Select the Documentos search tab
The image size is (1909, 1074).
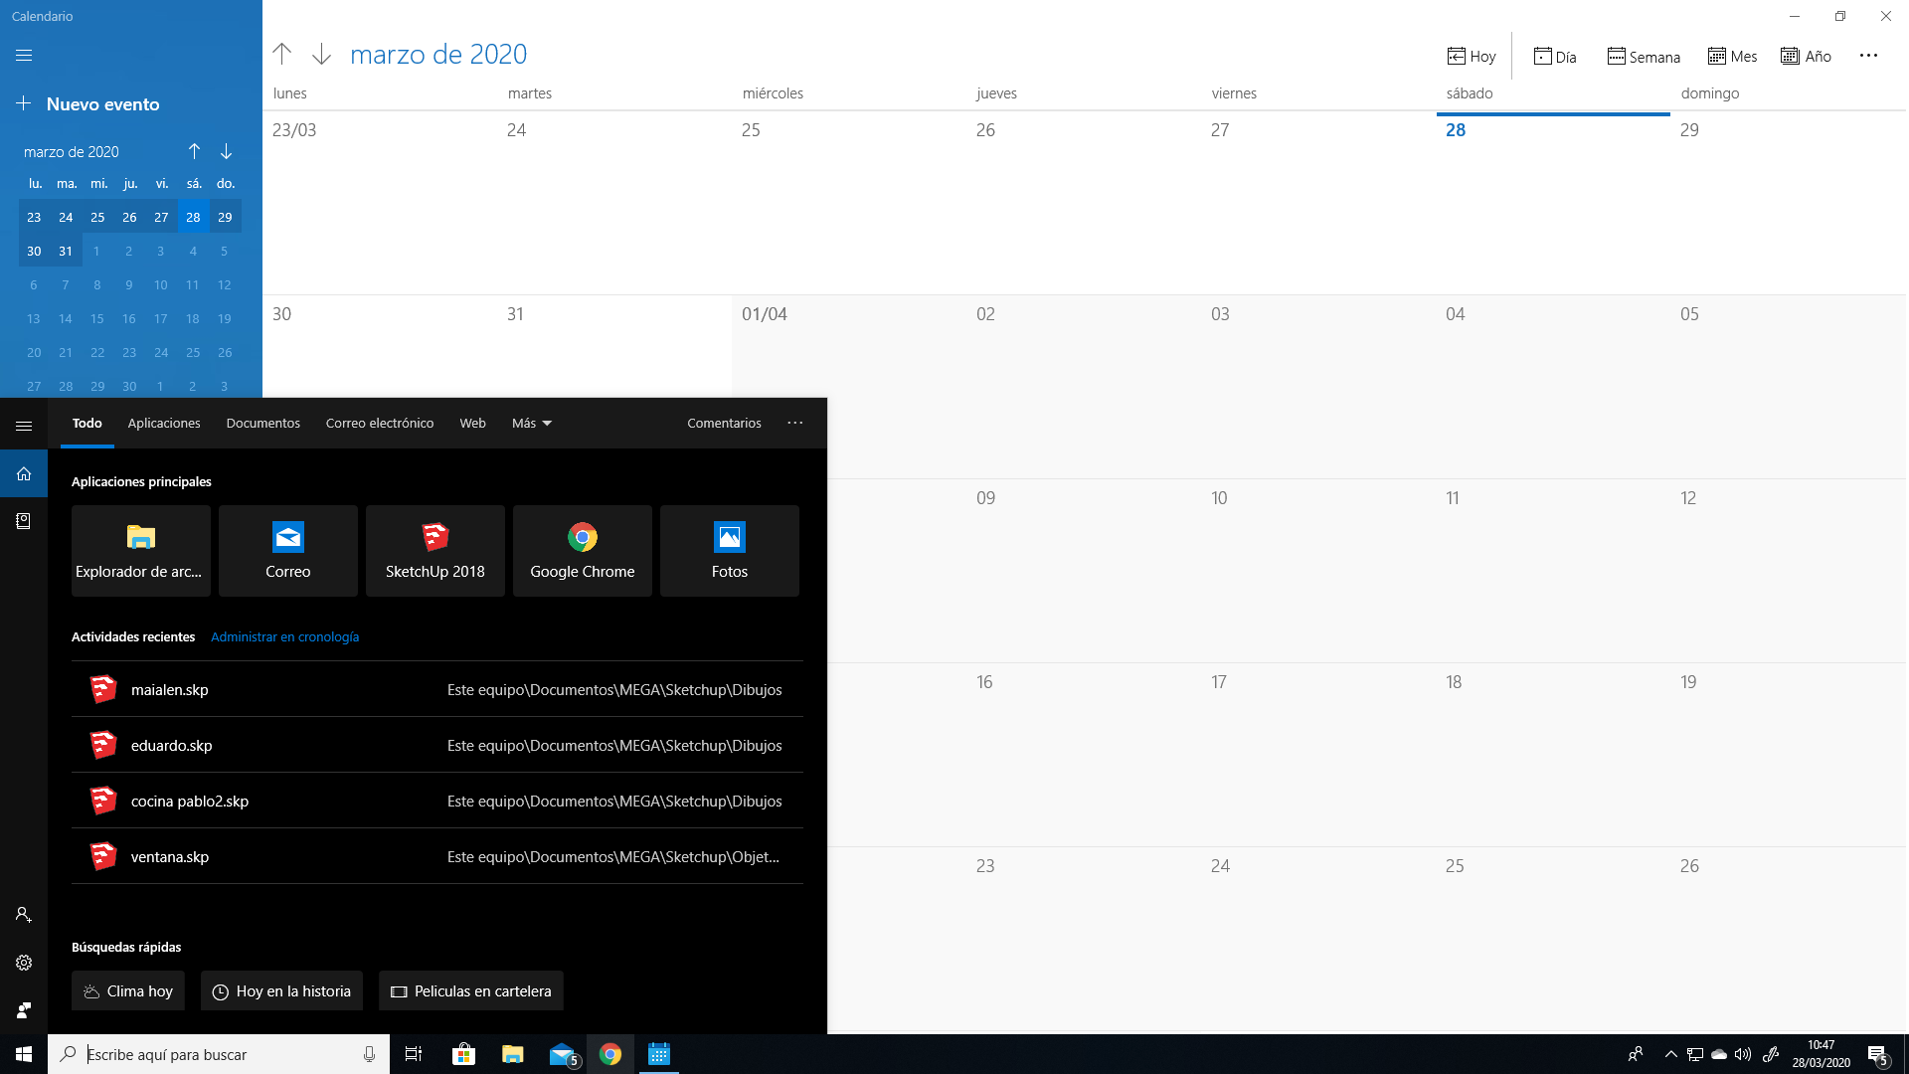click(262, 423)
